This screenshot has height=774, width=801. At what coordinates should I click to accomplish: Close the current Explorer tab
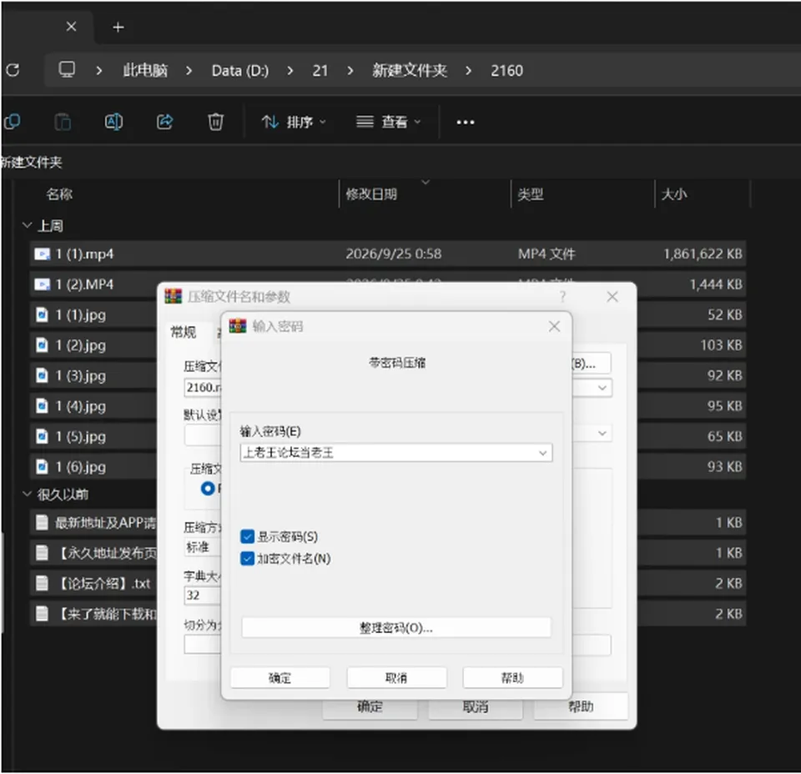pos(72,27)
